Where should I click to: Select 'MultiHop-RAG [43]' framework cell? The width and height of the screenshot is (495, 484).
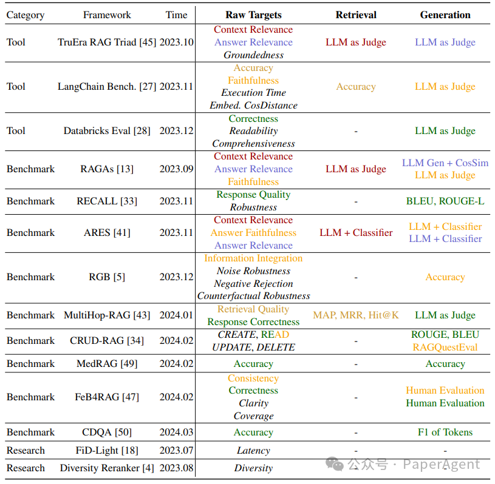[107, 315]
